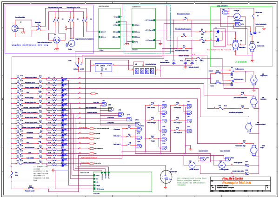The image size is (279, 198).
Task: Click the Luce via lamp LP3
Action: pos(104,105)
